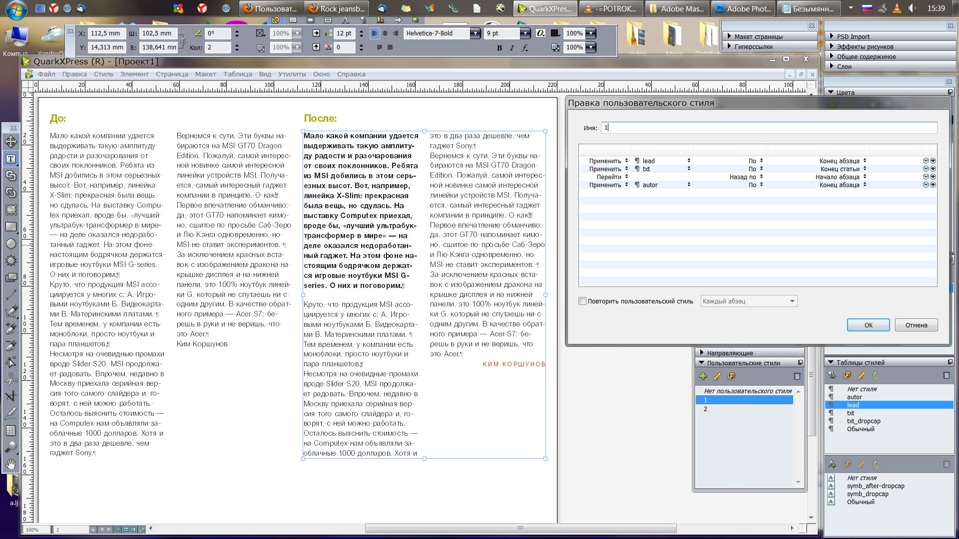Select the Line tool
The image size is (959, 539).
(10, 294)
